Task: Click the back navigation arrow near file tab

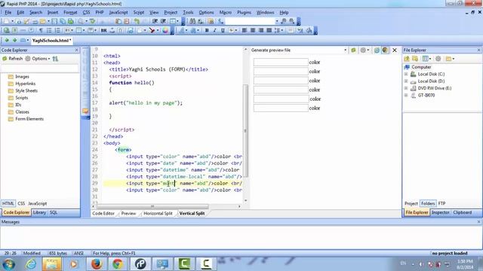Action: [x=7, y=40]
